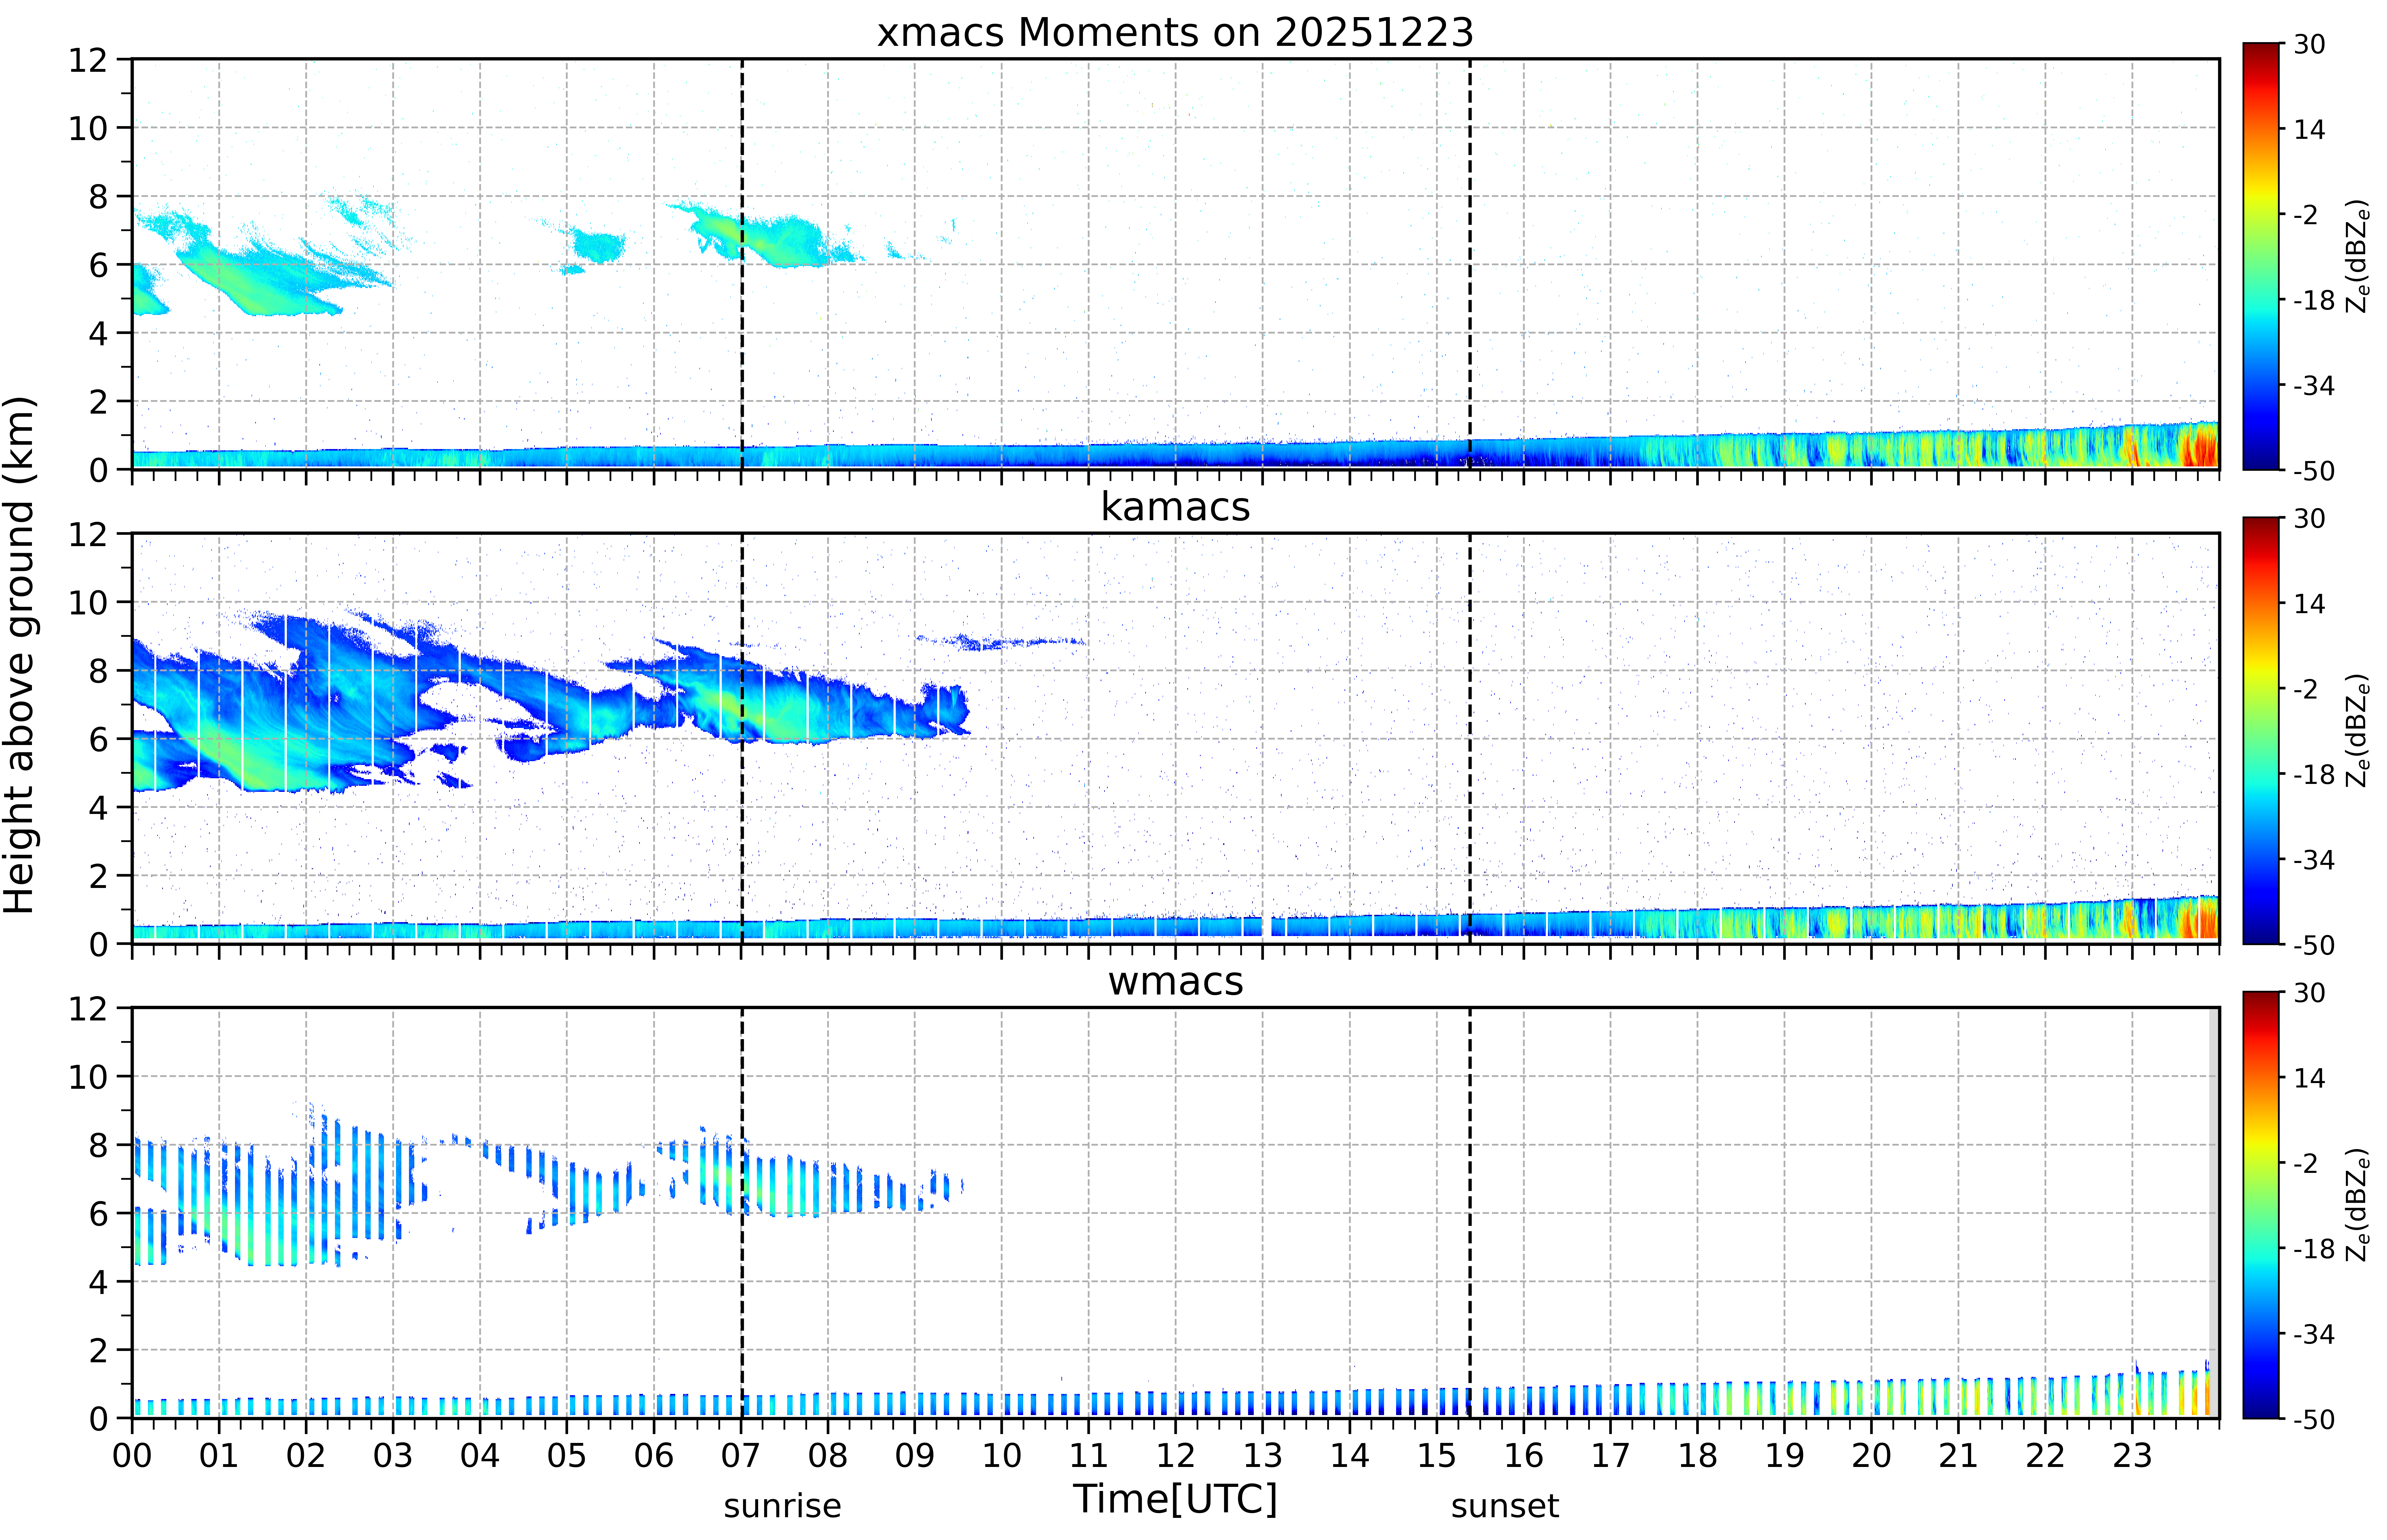Screen dimensions: 2387x1540
Task: Click the "-18" tick on the xmacs colorbar
Action: (x=2314, y=300)
